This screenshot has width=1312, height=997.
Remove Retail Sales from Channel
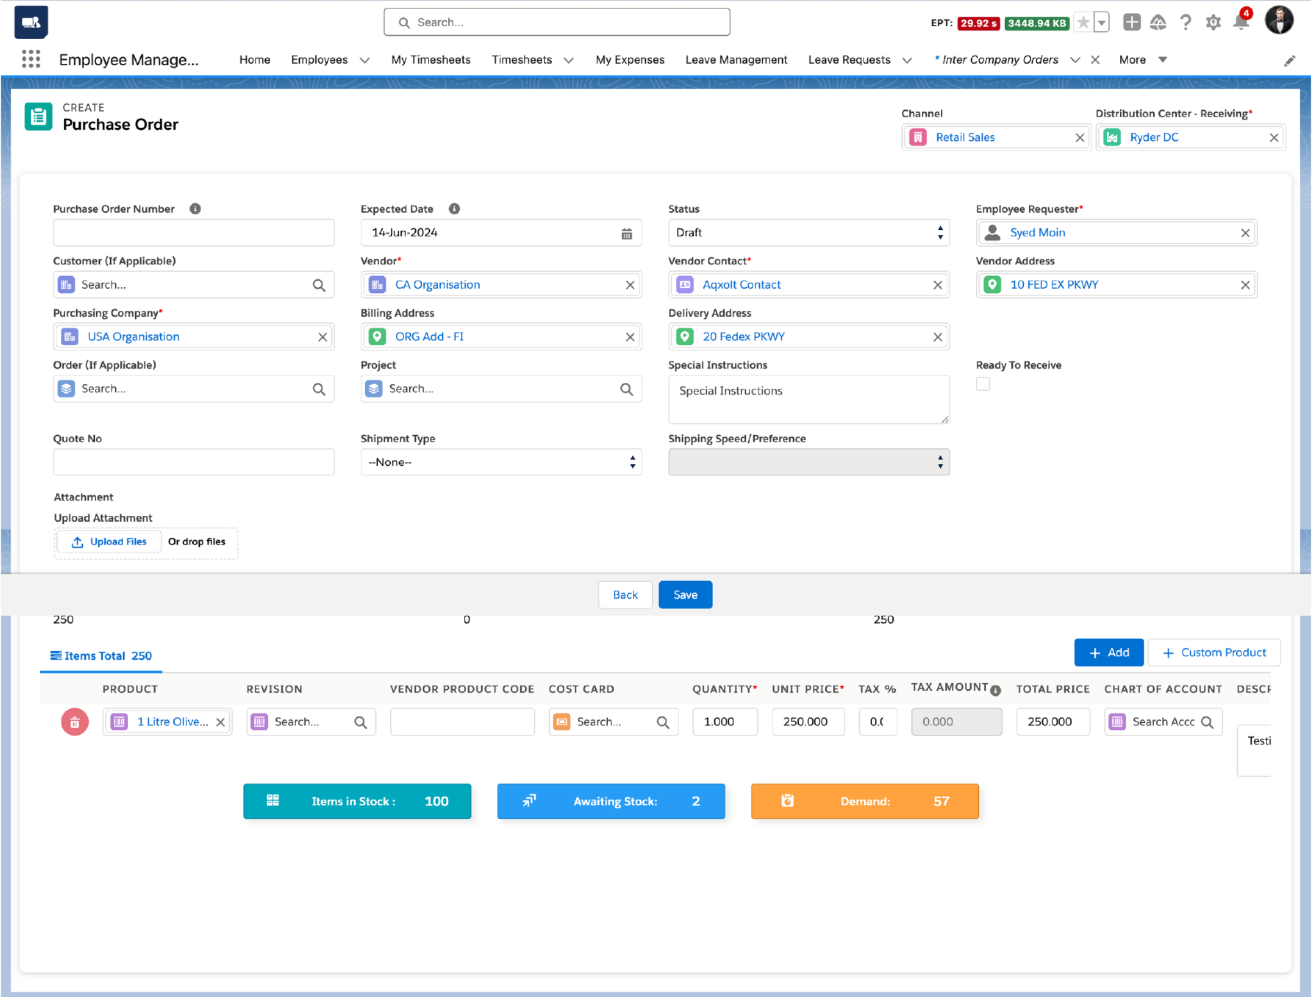click(x=1079, y=138)
